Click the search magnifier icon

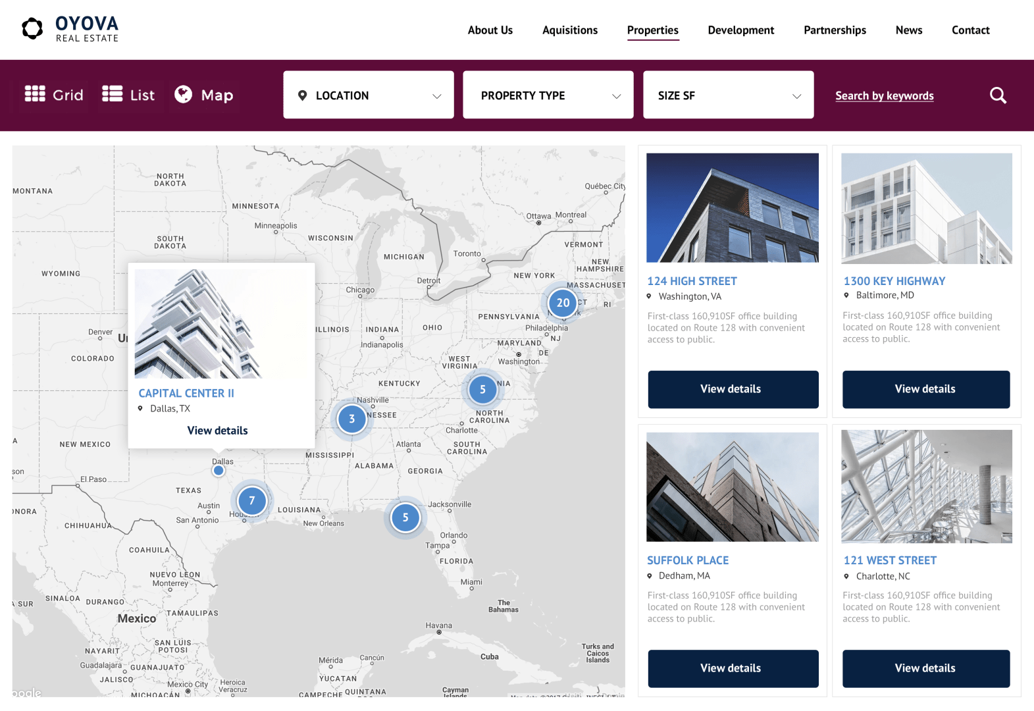tap(998, 95)
